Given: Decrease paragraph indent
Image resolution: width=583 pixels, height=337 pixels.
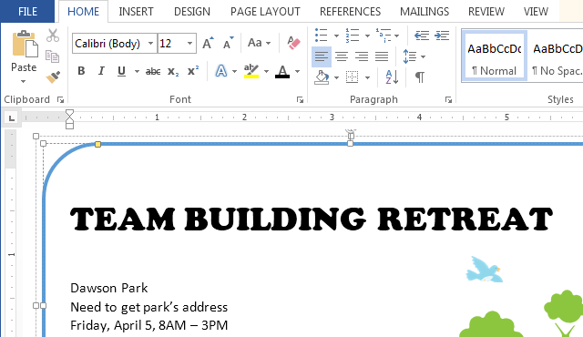Looking at the screenshot, I should click(x=422, y=36).
